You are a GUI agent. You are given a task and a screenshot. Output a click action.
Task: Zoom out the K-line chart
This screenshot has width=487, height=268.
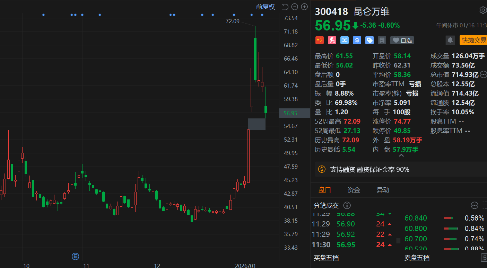[295, 7]
